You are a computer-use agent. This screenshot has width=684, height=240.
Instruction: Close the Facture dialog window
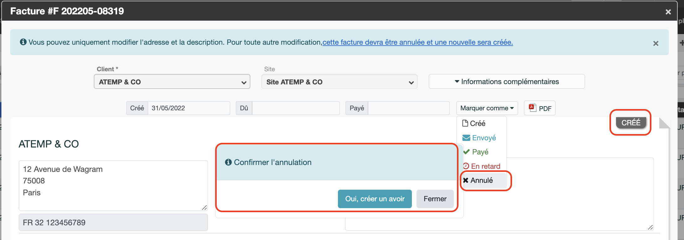point(668,12)
